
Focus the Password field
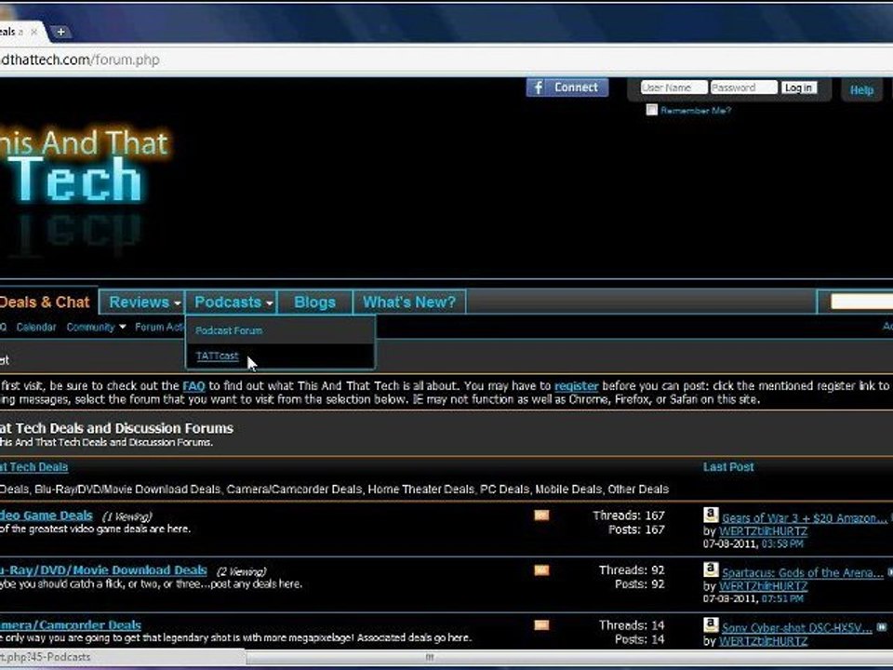pos(743,87)
